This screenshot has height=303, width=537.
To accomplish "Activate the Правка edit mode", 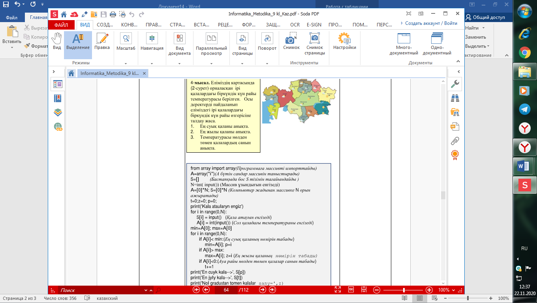I will (102, 41).
